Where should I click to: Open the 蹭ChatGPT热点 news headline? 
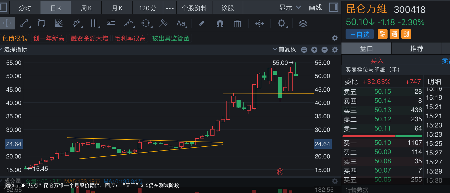click(x=92, y=185)
